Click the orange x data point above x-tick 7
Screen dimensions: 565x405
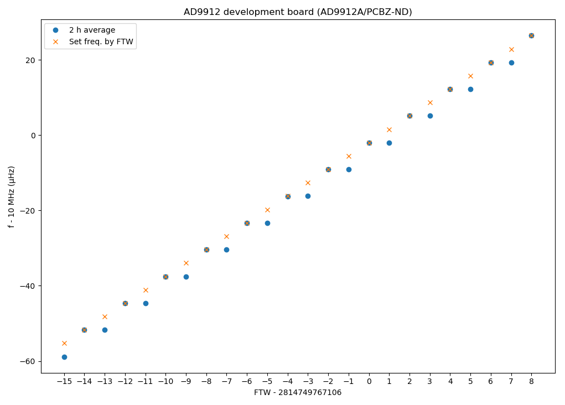point(511,49)
